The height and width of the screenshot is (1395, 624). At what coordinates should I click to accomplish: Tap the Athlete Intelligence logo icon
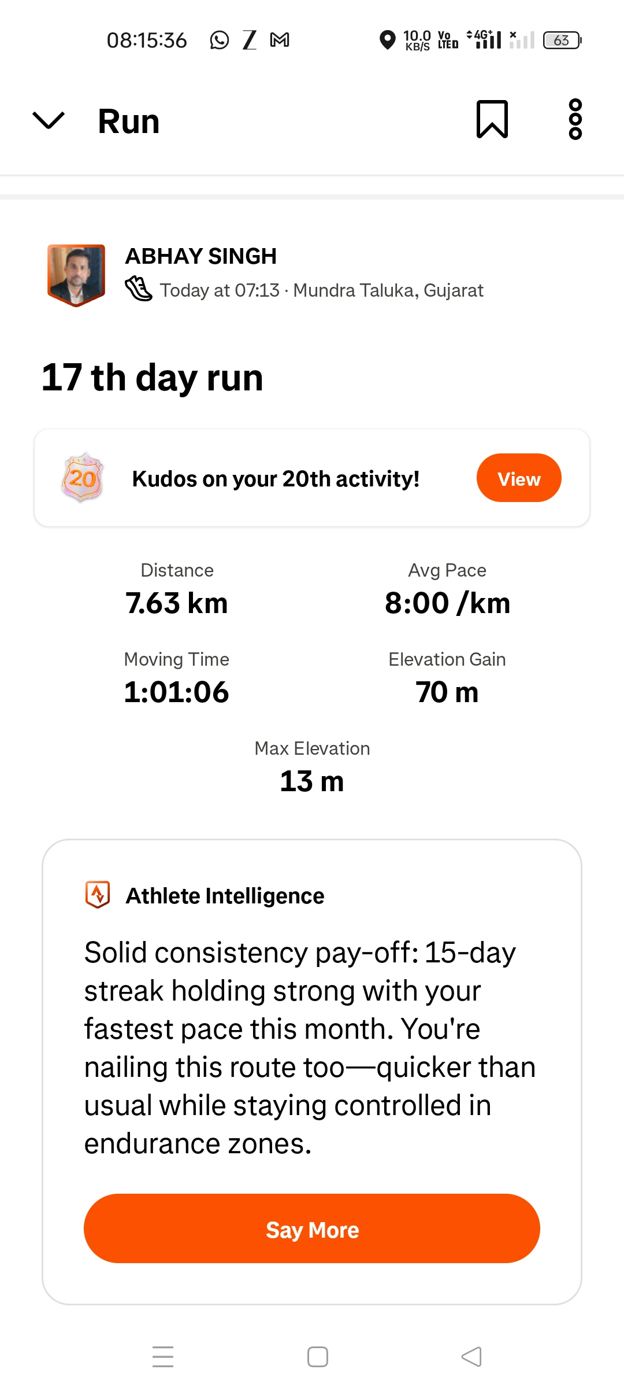pos(98,895)
